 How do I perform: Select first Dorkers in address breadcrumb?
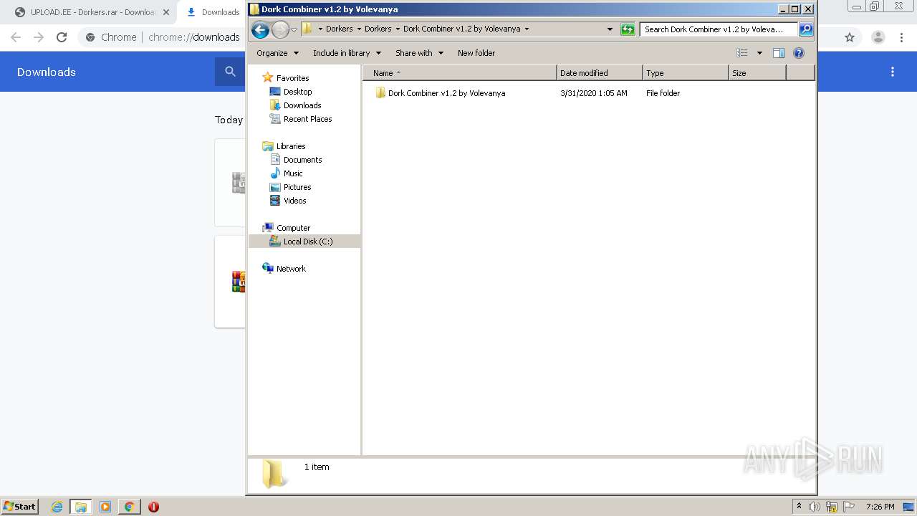339,29
